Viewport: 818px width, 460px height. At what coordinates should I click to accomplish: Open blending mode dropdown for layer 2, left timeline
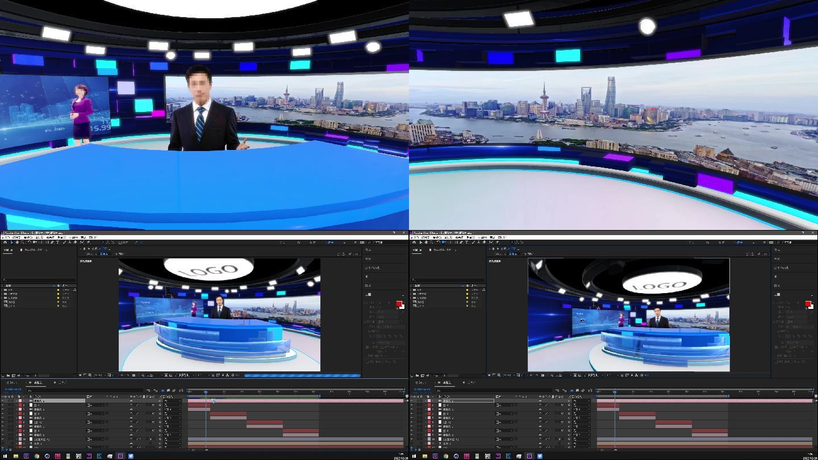[x=95, y=405]
